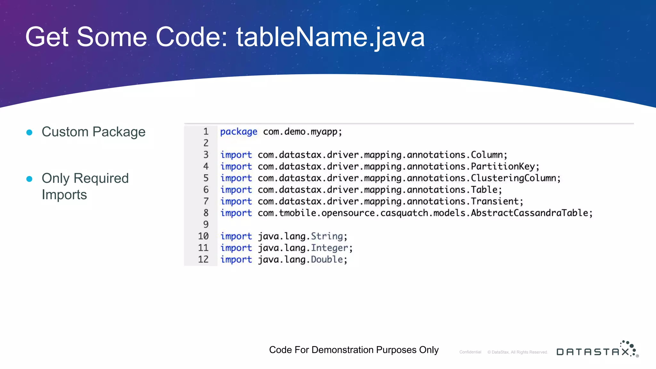
Task: Click the import line ending in 'annotations.Column;'
Action: click(x=364, y=155)
